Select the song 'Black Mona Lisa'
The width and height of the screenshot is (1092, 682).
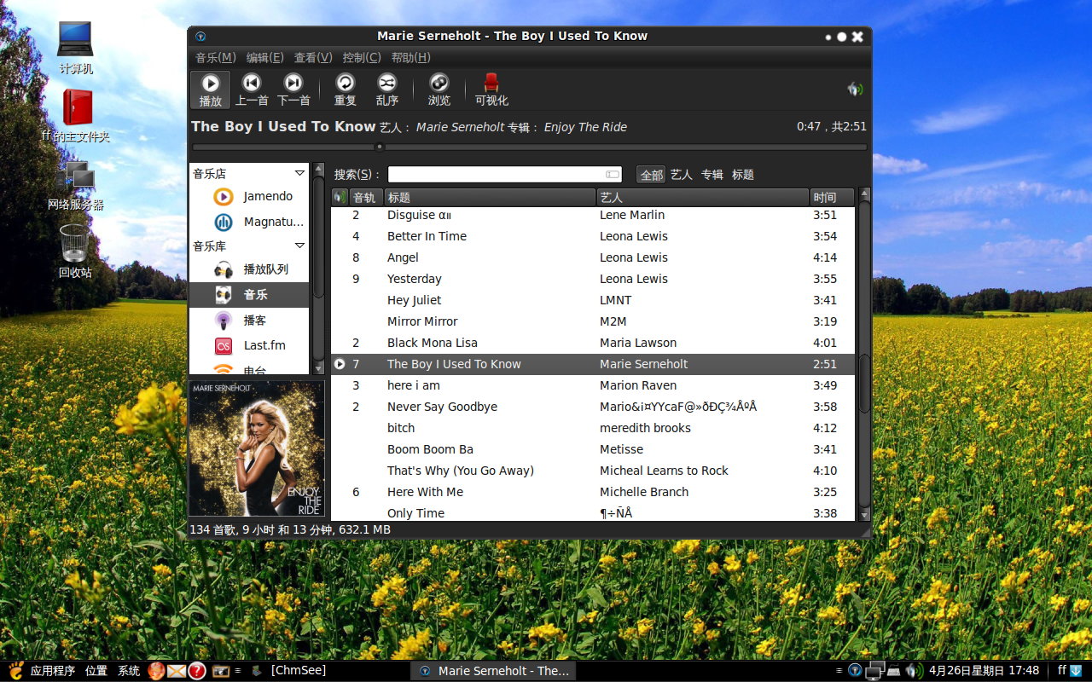[x=593, y=343]
